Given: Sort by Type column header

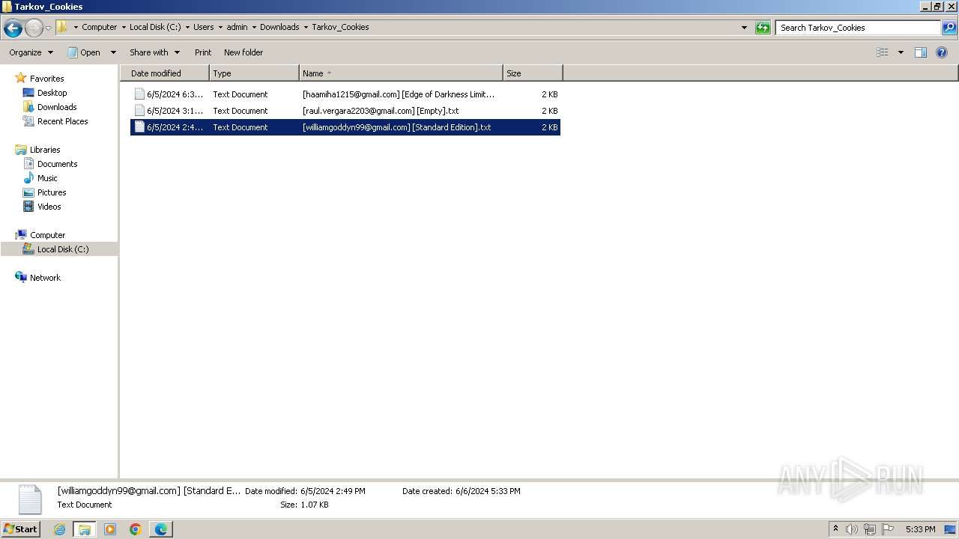Looking at the screenshot, I should pos(254,73).
